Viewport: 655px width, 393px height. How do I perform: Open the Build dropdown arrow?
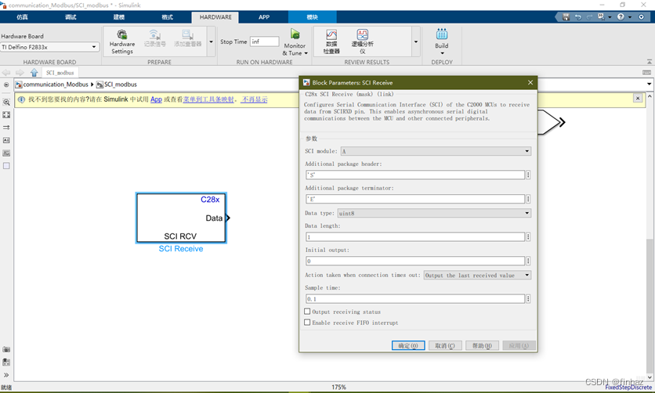click(x=442, y=53)
